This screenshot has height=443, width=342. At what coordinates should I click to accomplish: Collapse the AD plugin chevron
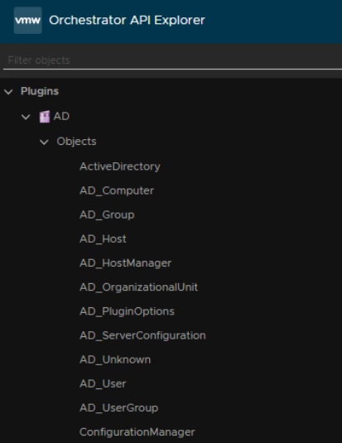coord(26,117)
